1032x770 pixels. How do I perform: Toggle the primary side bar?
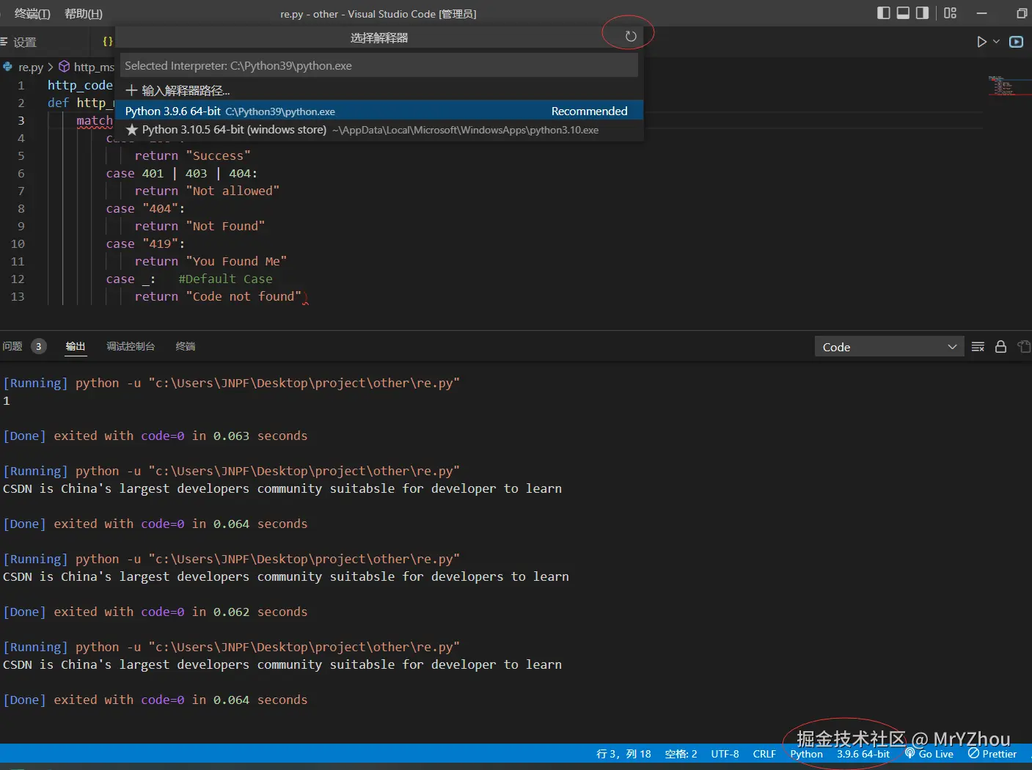click(884, 13)
